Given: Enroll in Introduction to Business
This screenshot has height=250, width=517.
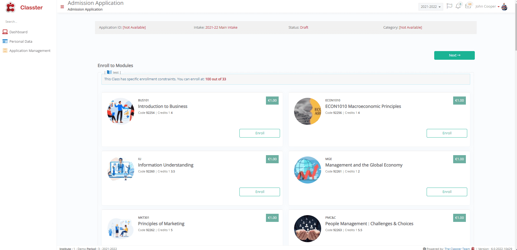Looking at the screenshot, I should pos(260,133).
